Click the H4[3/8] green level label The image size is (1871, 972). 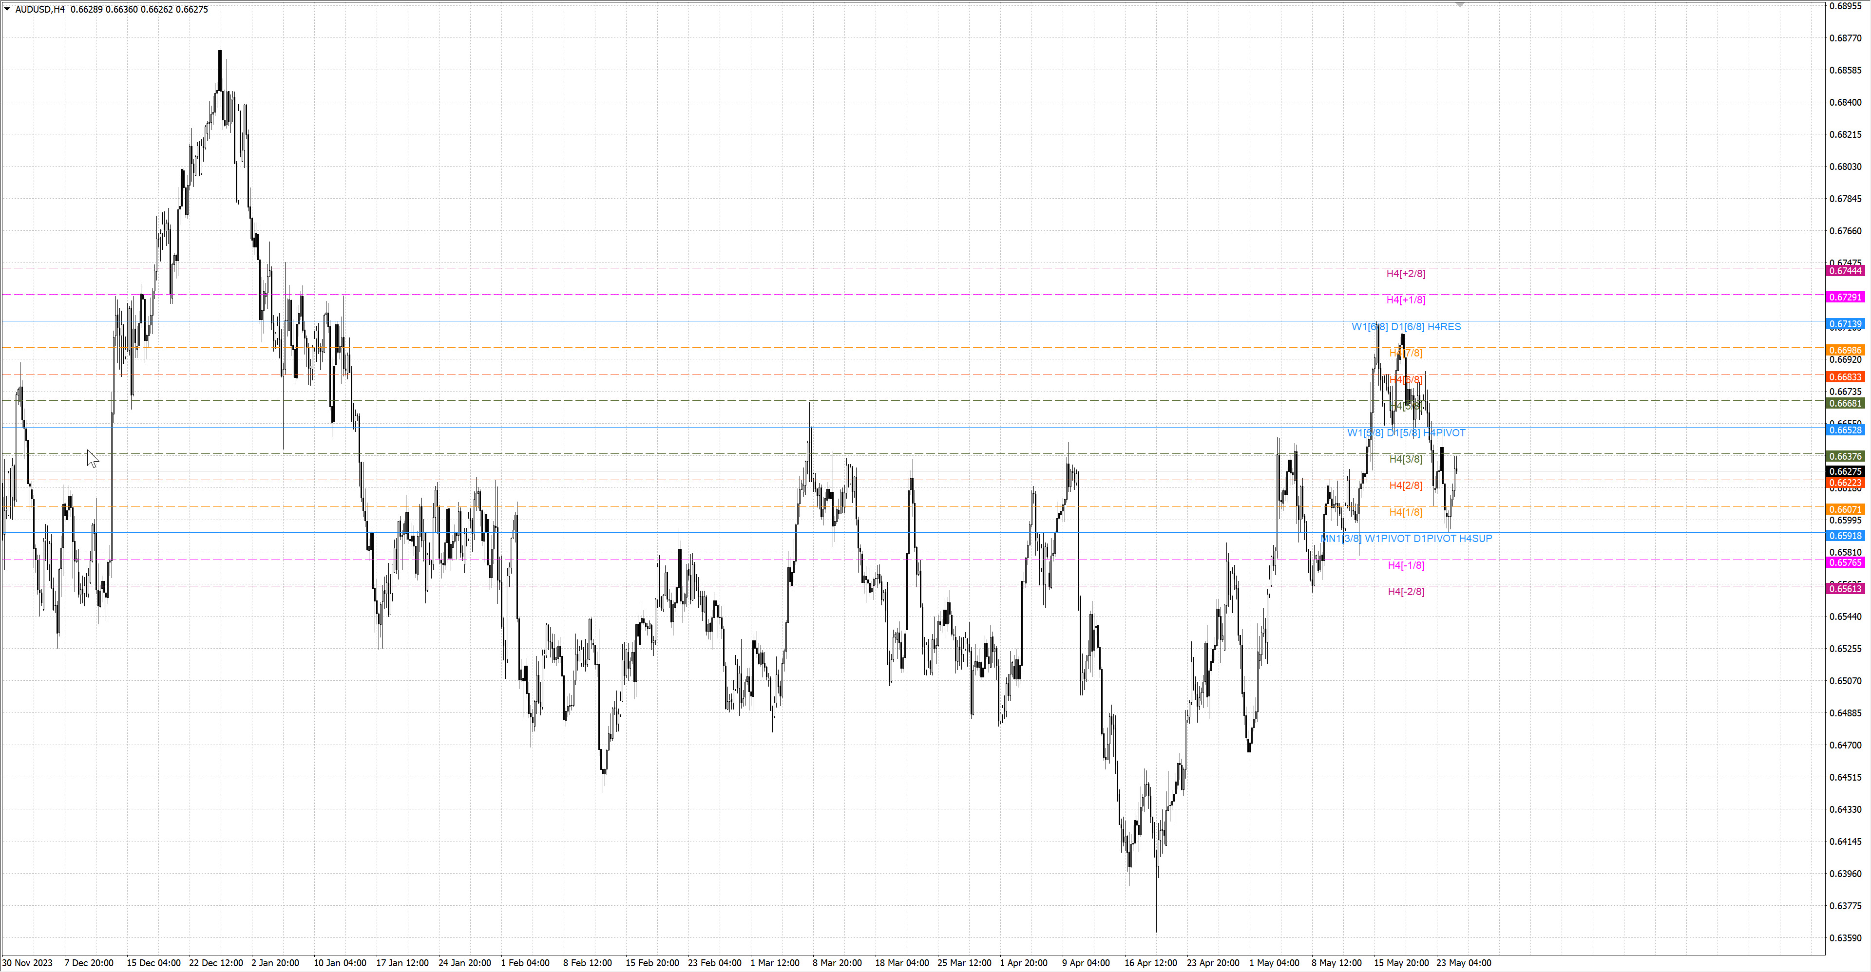(1405, 459)
